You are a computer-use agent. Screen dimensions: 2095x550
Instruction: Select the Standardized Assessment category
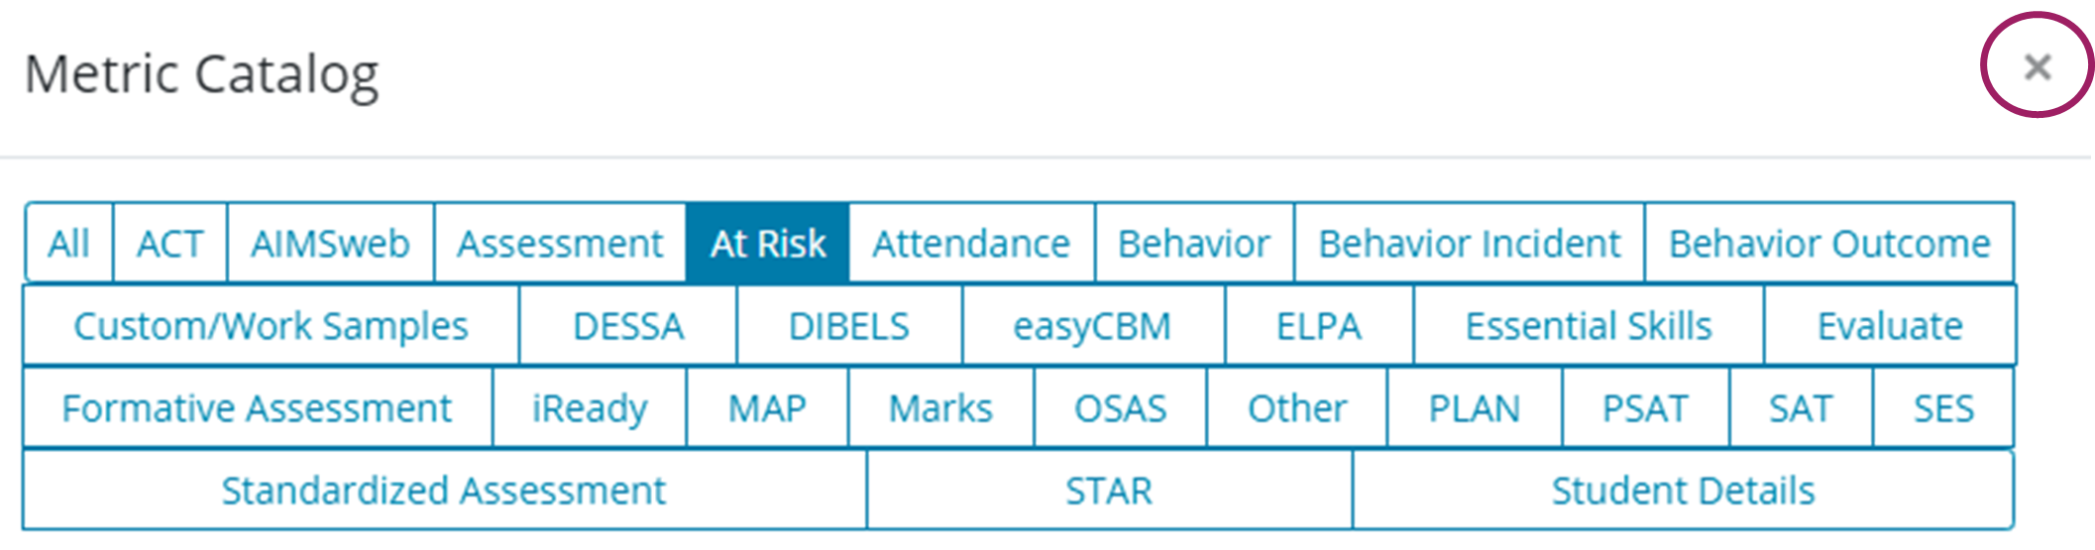tap(444, 491)
